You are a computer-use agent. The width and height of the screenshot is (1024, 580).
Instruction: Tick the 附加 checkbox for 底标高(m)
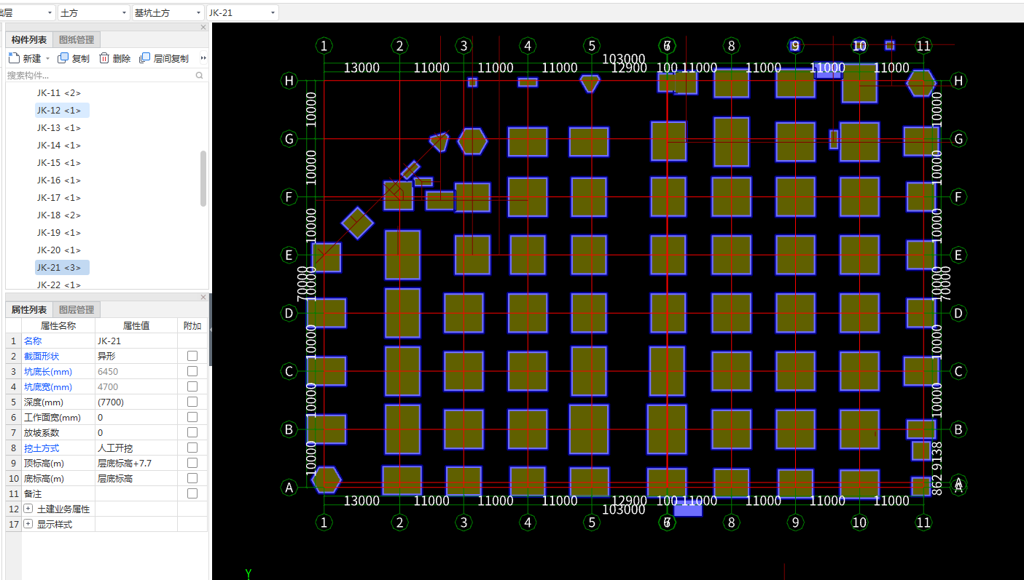(x=192, y=479)
